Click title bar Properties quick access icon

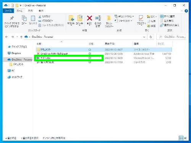click(12, 5)
